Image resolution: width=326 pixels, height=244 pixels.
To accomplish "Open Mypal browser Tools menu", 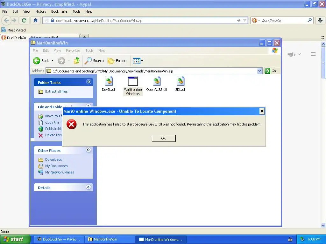I will [x=76, y=11].
